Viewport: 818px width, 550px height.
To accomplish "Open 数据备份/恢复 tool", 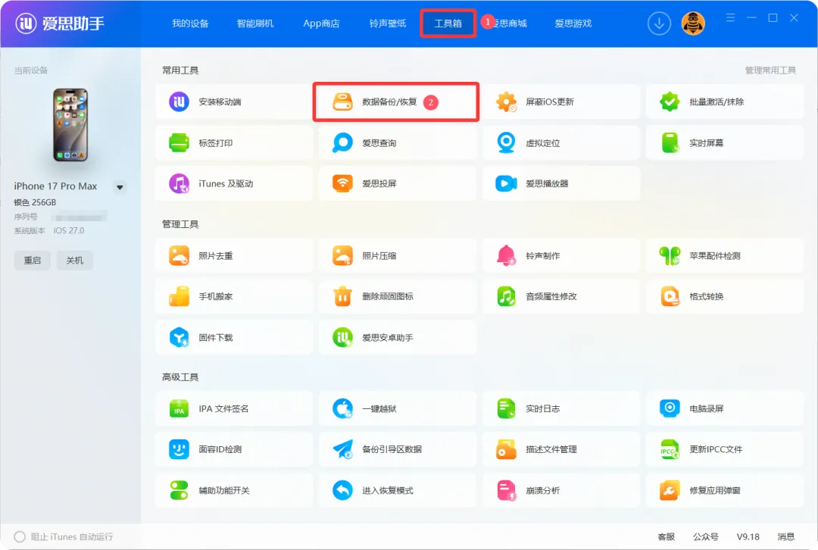I will coord(396,102).
